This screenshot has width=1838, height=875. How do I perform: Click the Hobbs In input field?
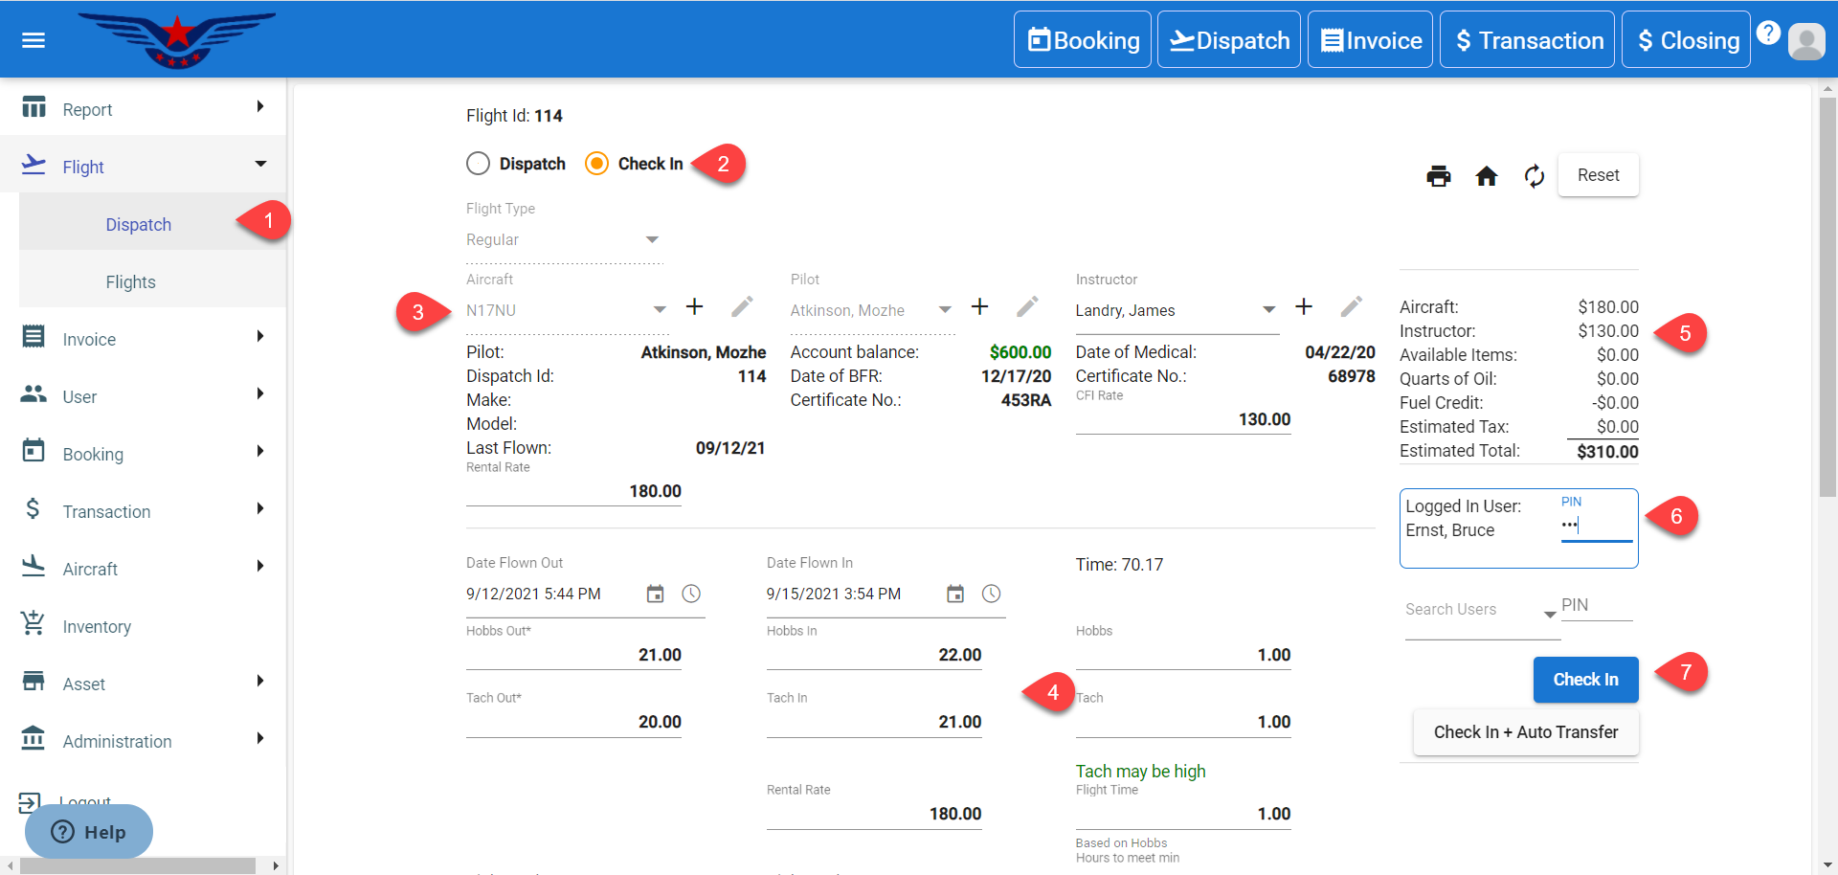pos(873,655)
